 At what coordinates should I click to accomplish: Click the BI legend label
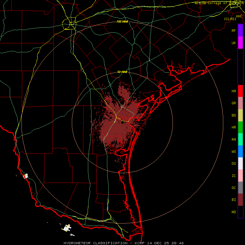click(234, 200)
